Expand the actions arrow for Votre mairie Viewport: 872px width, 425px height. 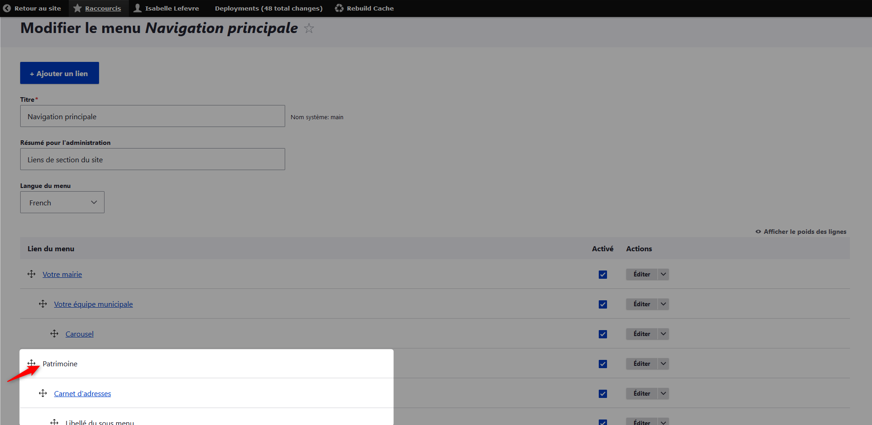pyautogui.click(x=663, y=274)
